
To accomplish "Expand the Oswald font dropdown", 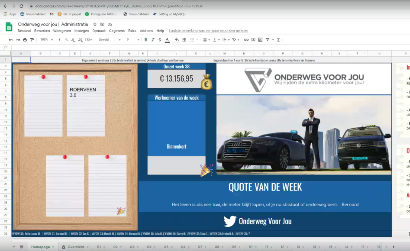I will (x=109, y=40).
